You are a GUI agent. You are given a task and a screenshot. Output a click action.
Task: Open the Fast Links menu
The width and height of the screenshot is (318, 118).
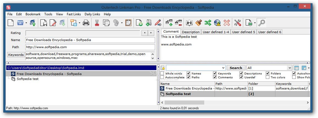[x=74, y=14]
